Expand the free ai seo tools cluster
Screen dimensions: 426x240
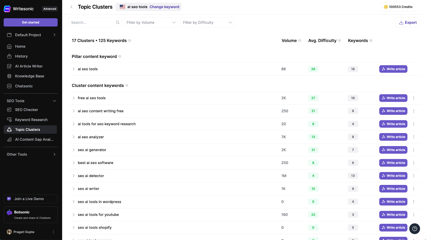[x=73, y=98]
